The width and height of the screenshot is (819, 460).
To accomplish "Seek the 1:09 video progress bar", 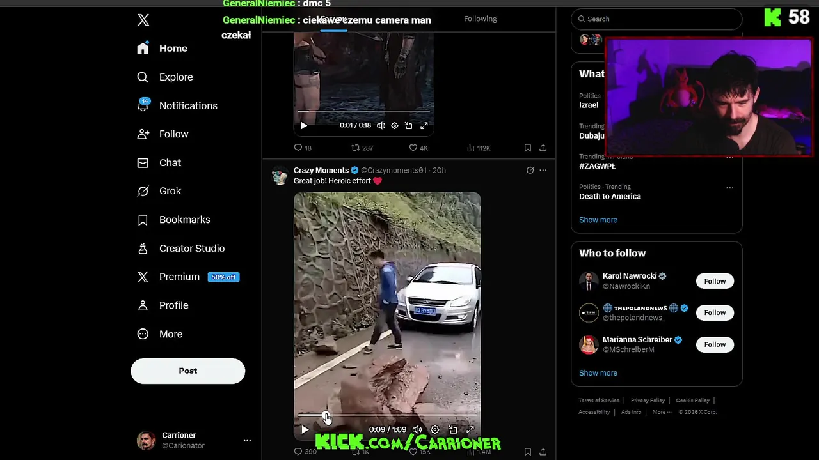I will tap(387, 415).
